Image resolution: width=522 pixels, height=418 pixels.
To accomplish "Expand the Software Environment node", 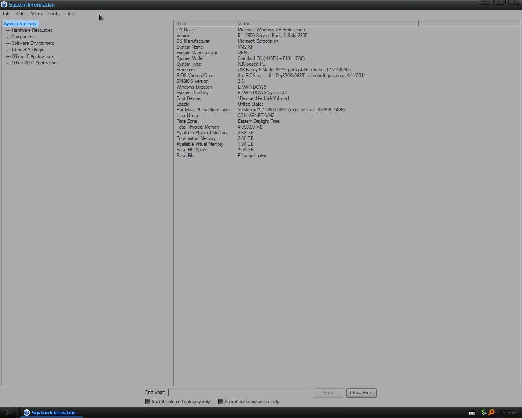I will (x=7, y=44).
